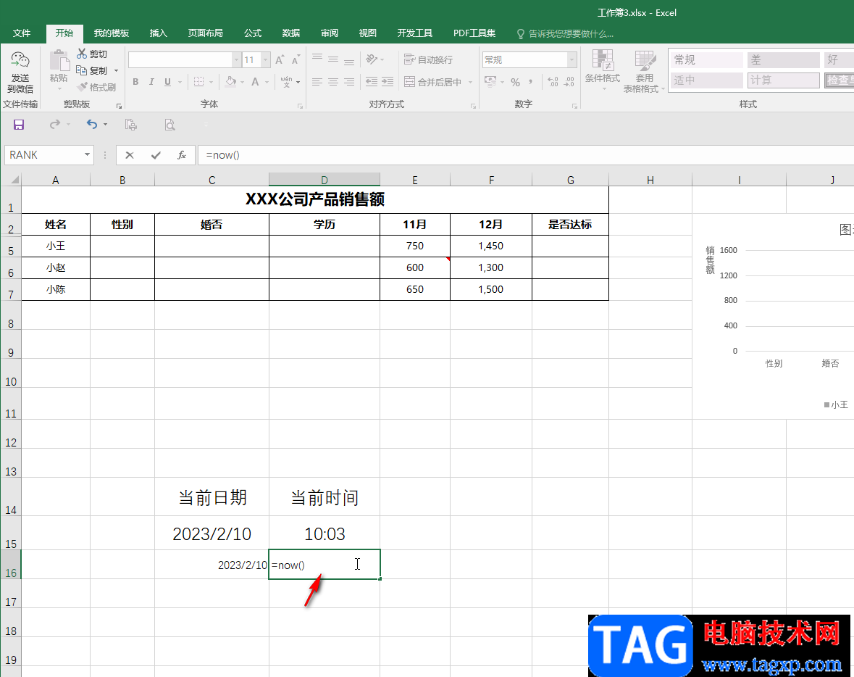This screenshot has height=677, width=854.
Task: Open the font name dropdown
Action: point(236,60)
